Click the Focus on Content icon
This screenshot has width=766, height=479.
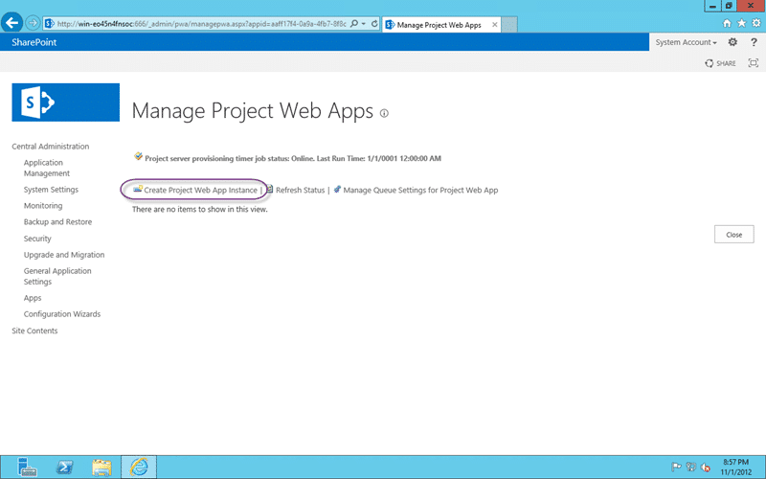[754, 63]
